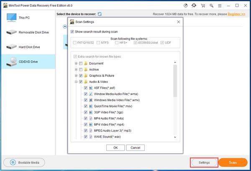Click the Graphics & Picture folder icon
This screenshot has height=171, width=251.
86,76
